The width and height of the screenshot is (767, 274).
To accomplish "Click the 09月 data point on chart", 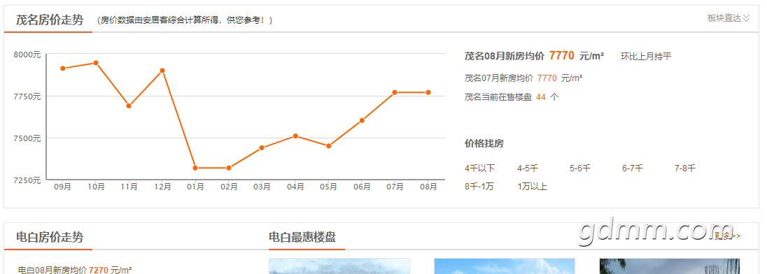I will [x=62, y=68].
